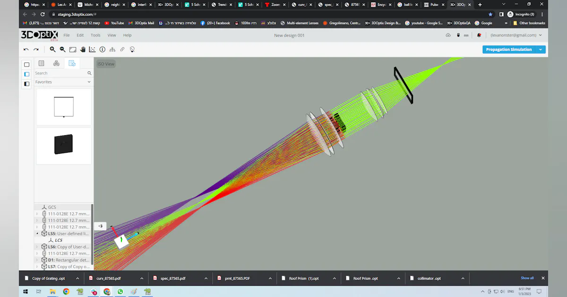Expand the first 111-0128E 12.7 mm item

(37, 214)
